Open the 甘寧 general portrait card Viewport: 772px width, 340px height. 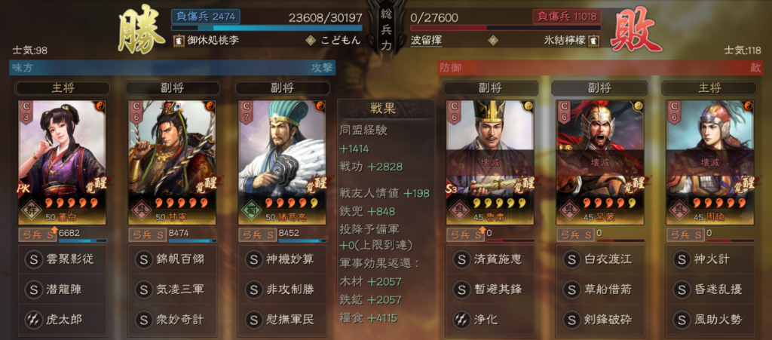(x=173, y=162)
